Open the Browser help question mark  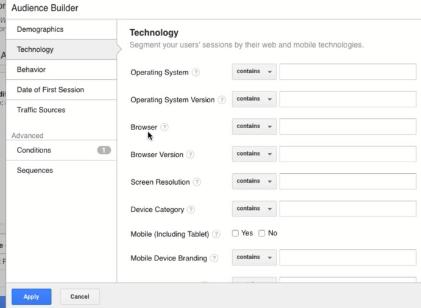(165, 127)
